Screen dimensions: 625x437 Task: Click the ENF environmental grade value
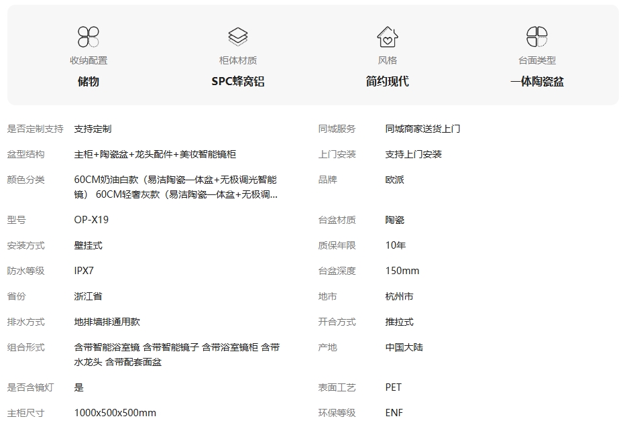394,413
